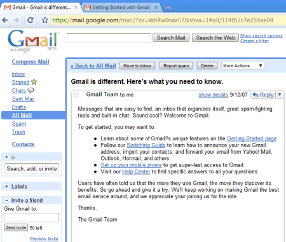286x242 pixels.
Task: Expand the chat panel plus icon
Action: point(6,157)
